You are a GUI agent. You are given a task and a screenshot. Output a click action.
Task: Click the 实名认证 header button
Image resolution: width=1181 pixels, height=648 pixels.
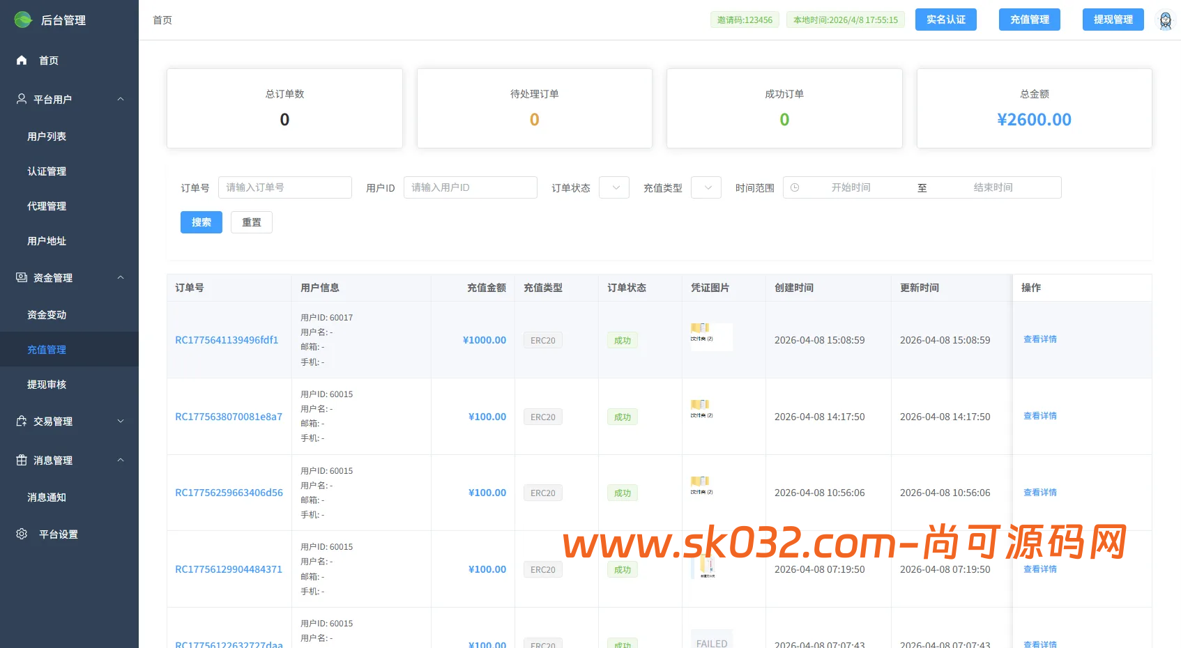coord(946,20)
